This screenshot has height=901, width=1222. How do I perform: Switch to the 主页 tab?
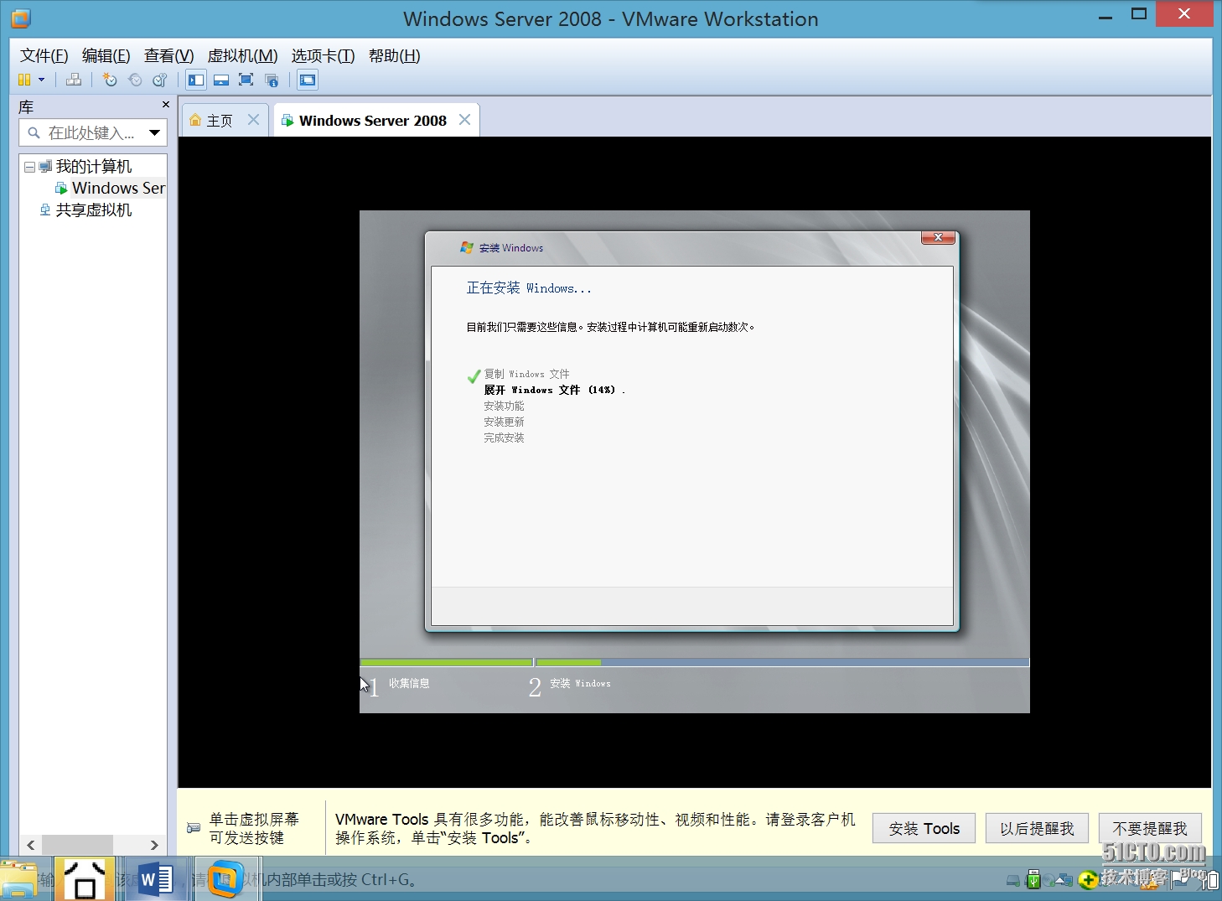pos(224,121)
